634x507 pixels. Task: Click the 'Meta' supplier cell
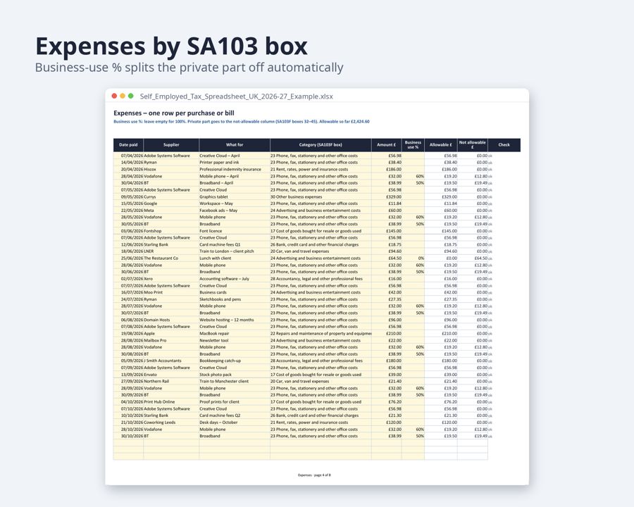[x=171, y=211]
